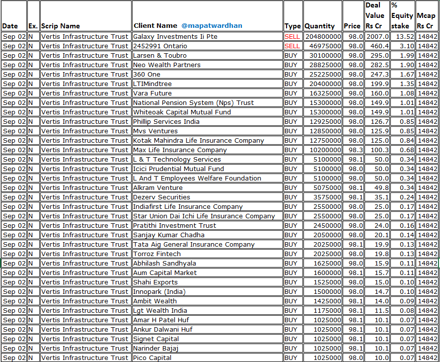Click the deal value 35.1 cell
This screenshot has height=362, width=440.
[376, 197]
